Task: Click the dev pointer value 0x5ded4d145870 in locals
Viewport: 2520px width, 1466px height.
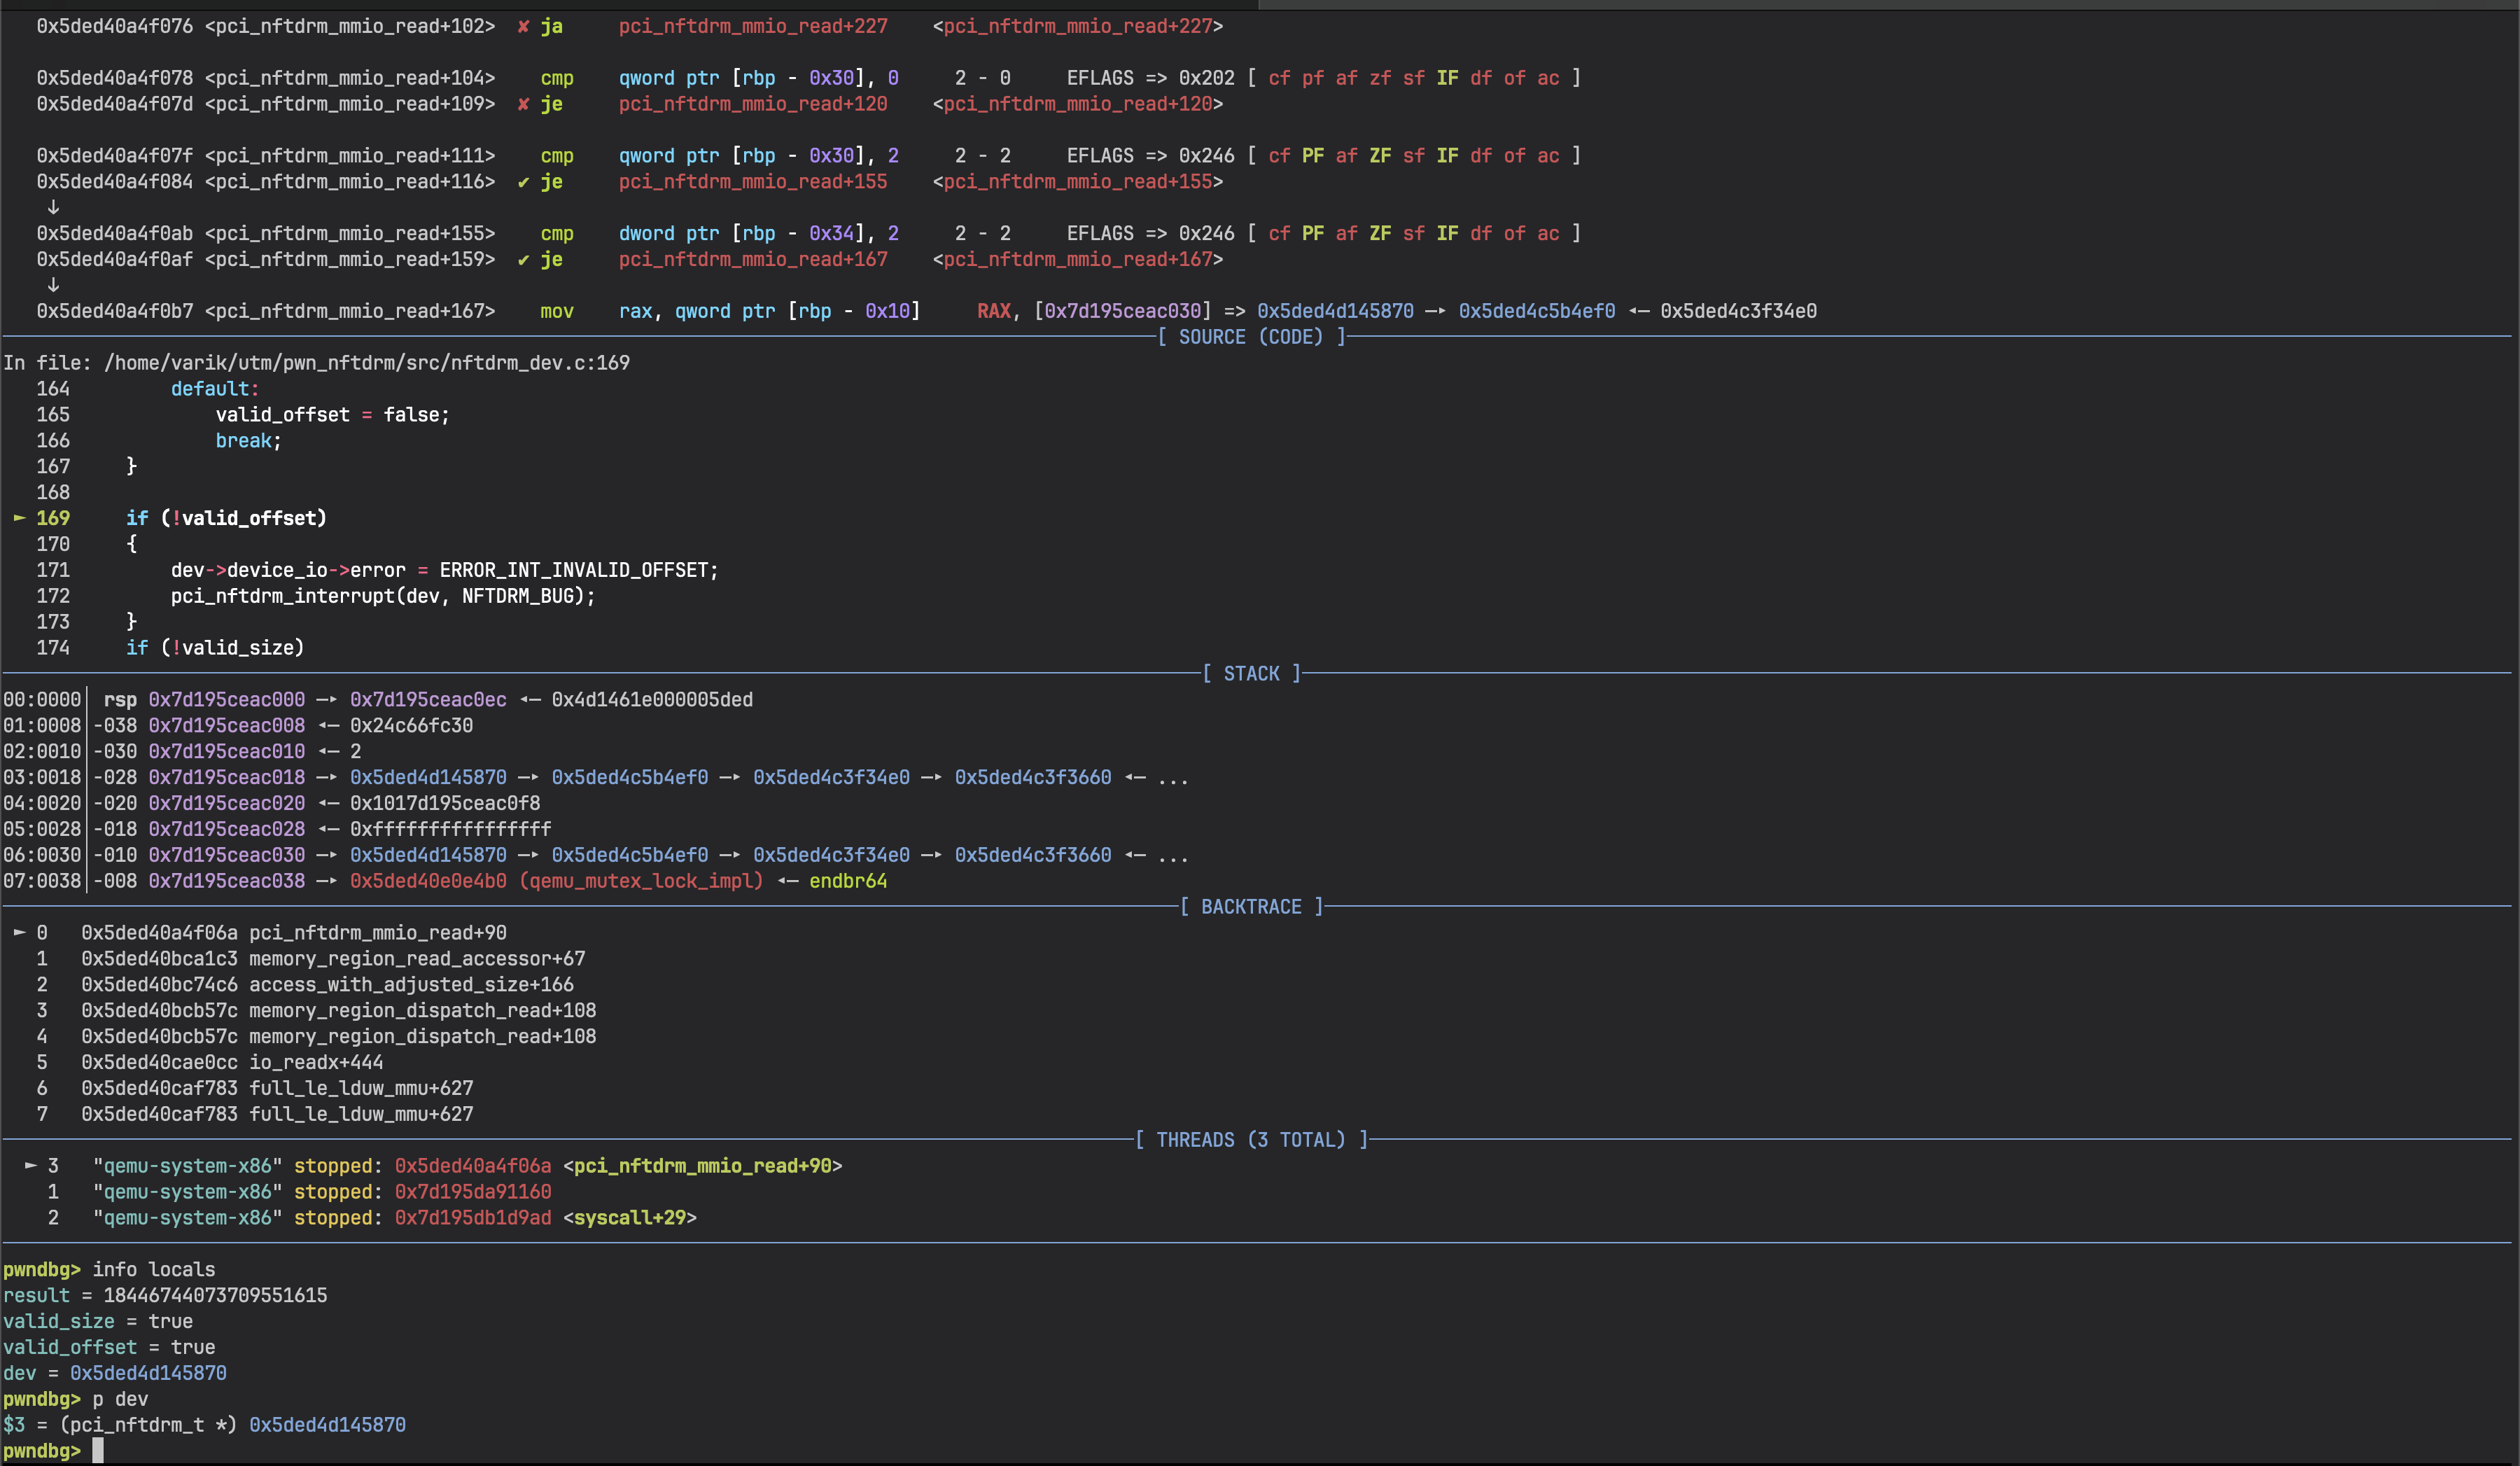Action: [x=146, y=1373]
